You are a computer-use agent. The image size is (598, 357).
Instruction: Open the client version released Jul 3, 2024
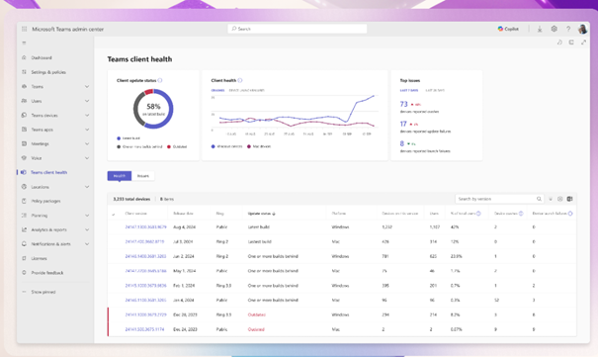point(144,241)
